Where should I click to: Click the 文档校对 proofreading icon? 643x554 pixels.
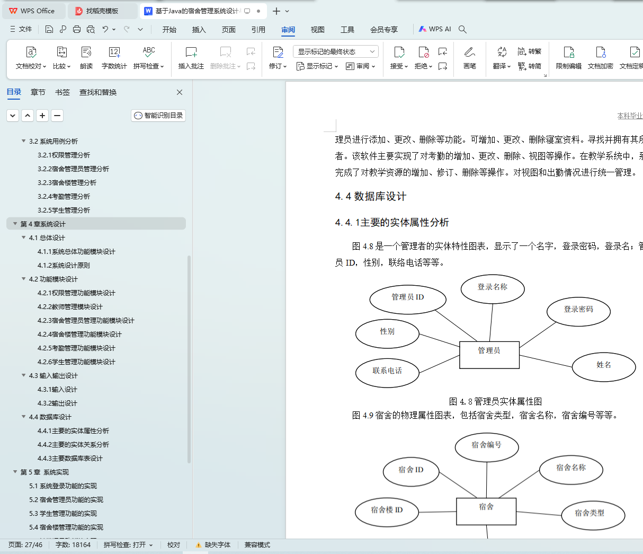click(31, 52)
